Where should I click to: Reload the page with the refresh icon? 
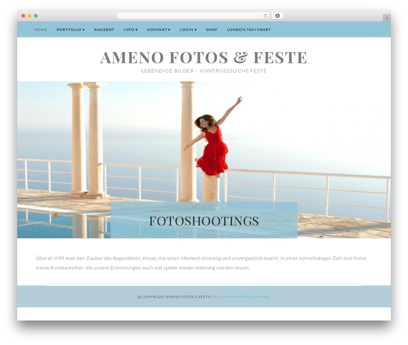(x=265, y=16)
